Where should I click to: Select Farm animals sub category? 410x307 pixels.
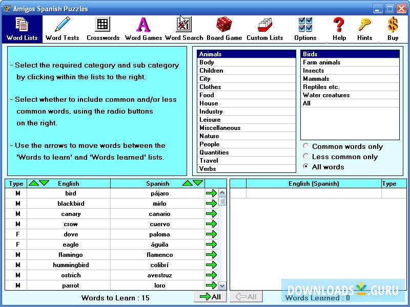[350, 62]
